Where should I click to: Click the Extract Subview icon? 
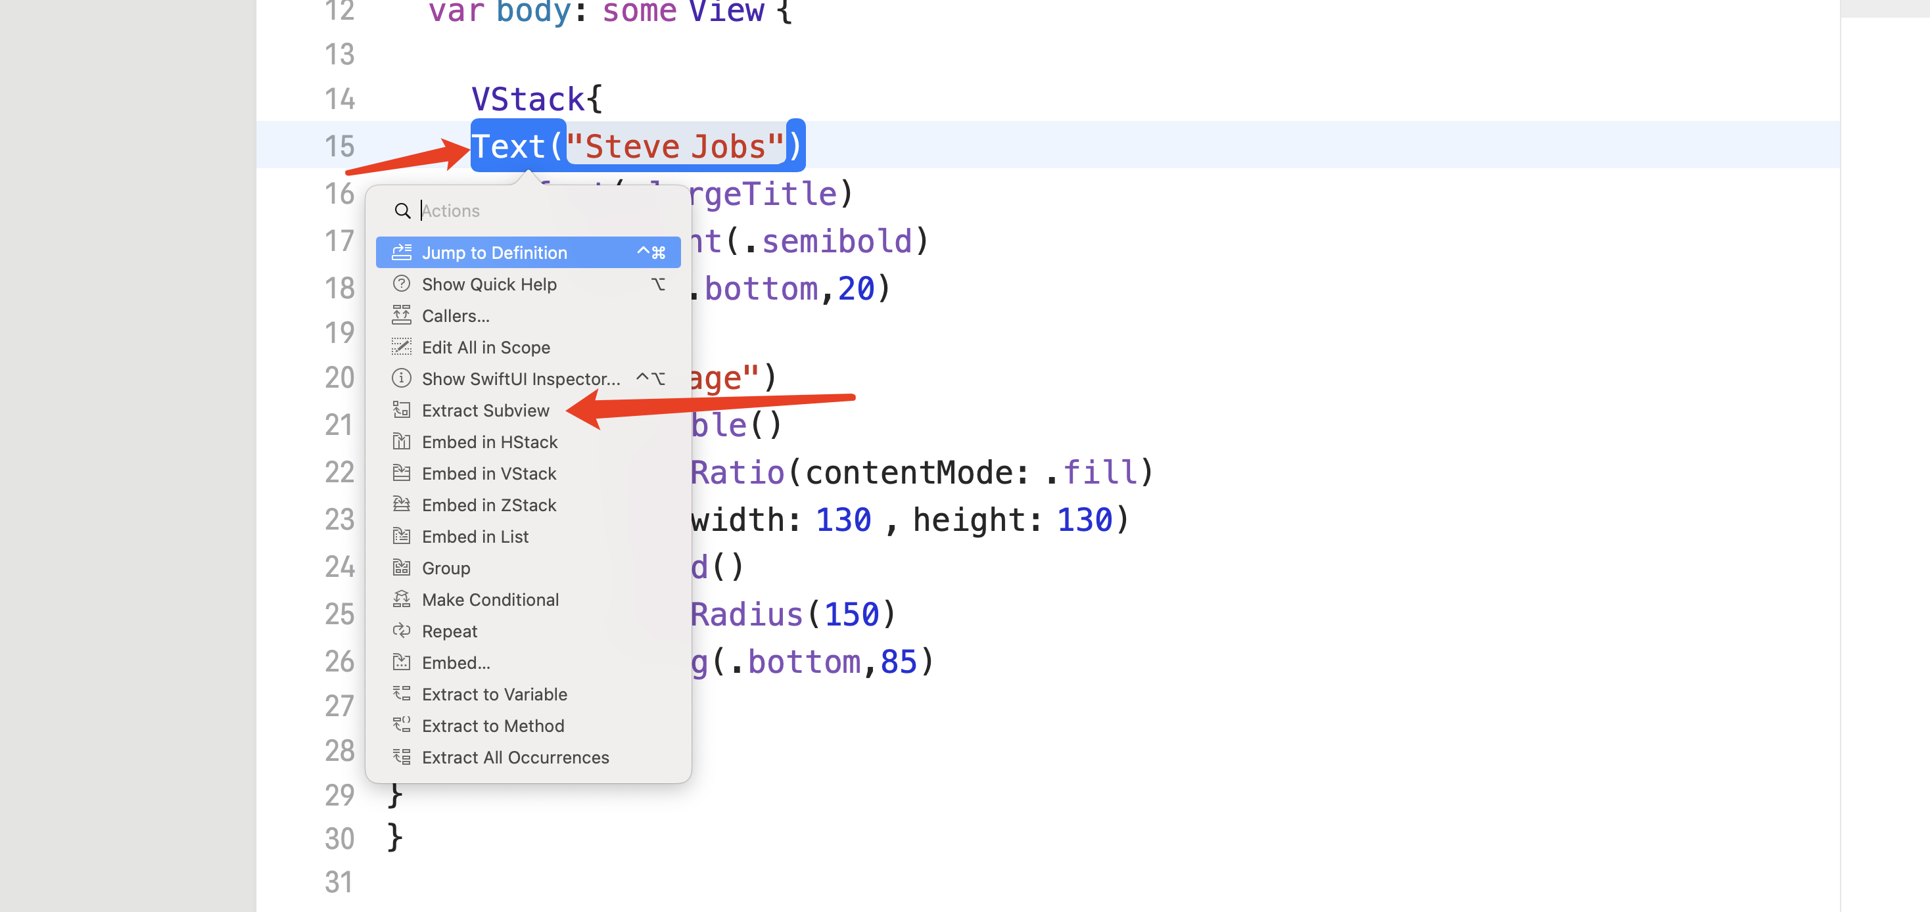pyautogui.click(x=402, y=409)
